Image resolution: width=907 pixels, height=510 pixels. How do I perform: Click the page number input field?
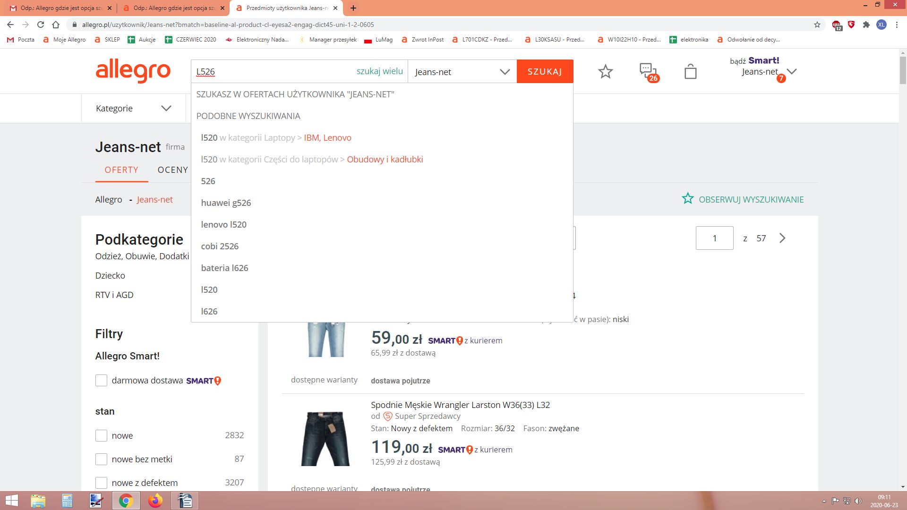[714, 238]
